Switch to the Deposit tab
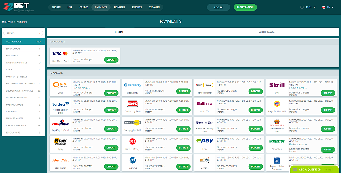The width and height of the screenshot is (341, 173). click(x=120, y=32)
